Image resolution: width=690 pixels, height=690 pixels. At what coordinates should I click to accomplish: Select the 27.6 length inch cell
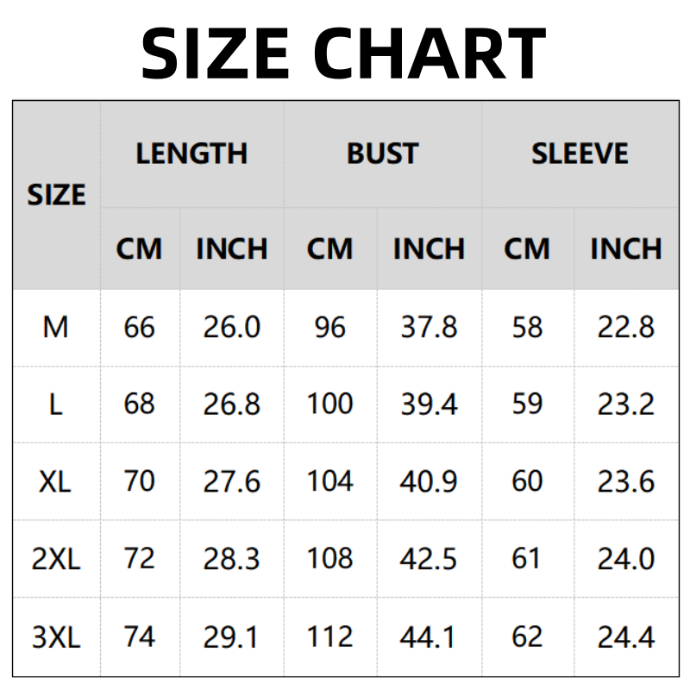[231, 481]
